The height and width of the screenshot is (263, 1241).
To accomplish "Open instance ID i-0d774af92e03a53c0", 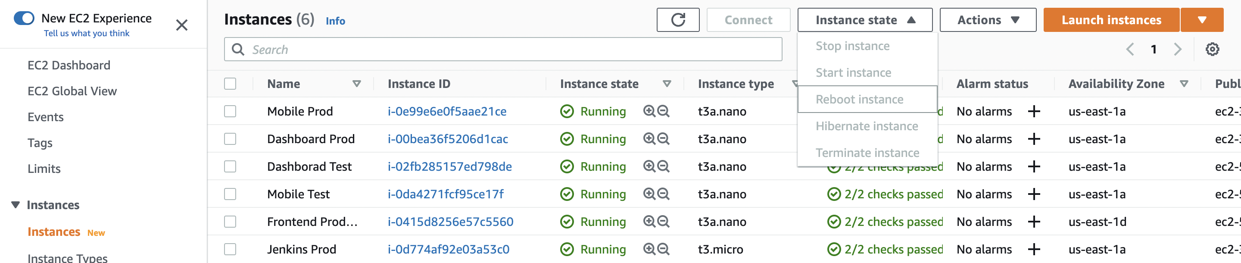I will click(449, 249).
